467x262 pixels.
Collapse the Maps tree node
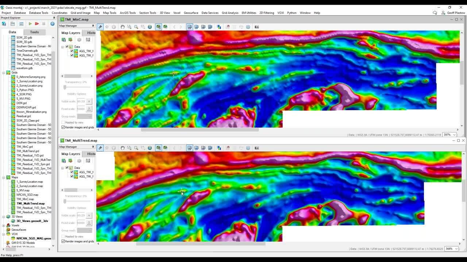pyautogui.click(x=4, y=177)
